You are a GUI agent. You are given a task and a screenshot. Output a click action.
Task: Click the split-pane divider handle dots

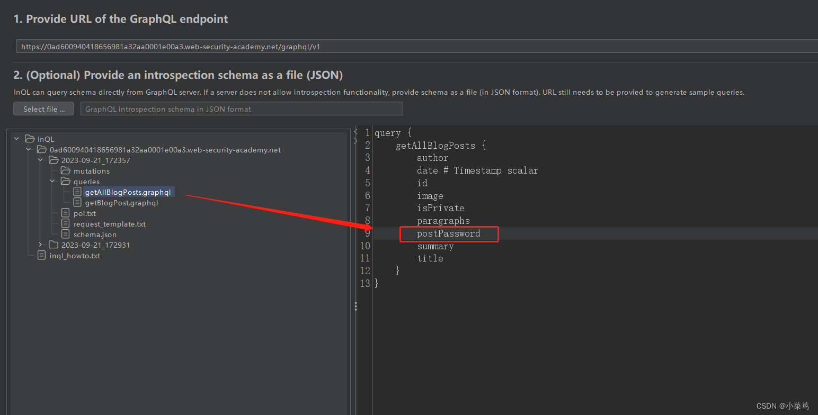click(355, 306)
